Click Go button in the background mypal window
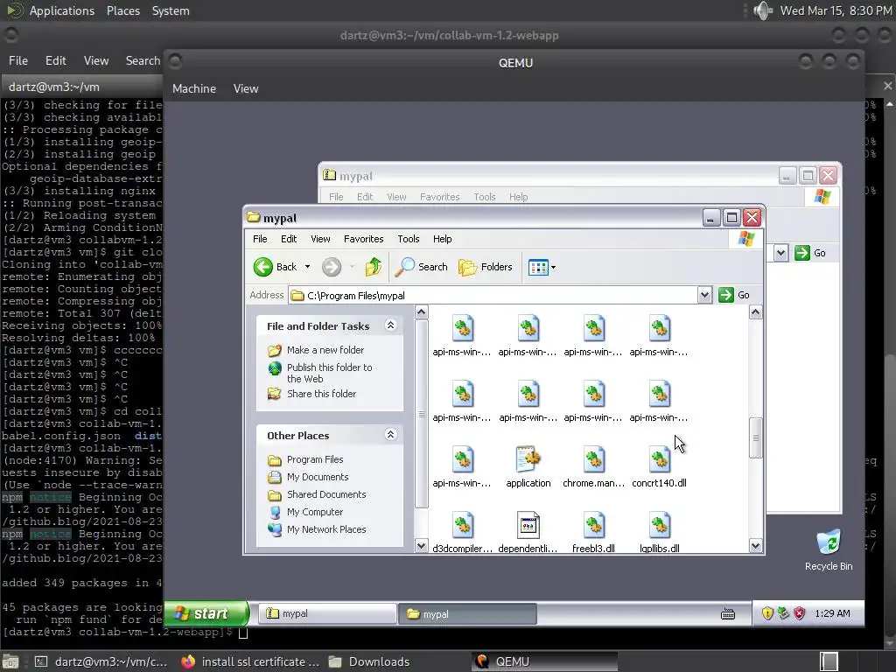The image size is (896, 672). tap(810, 253)
